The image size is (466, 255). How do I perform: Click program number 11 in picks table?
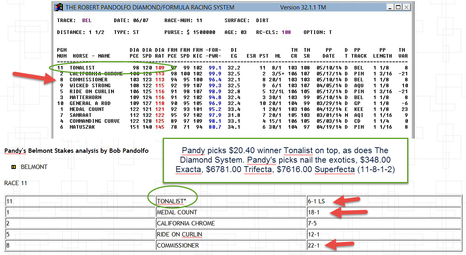[80, 201]
